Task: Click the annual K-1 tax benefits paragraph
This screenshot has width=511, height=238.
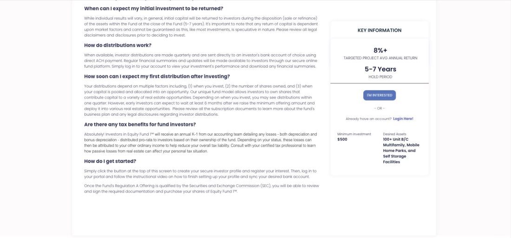Action: [x=201, y=142]
